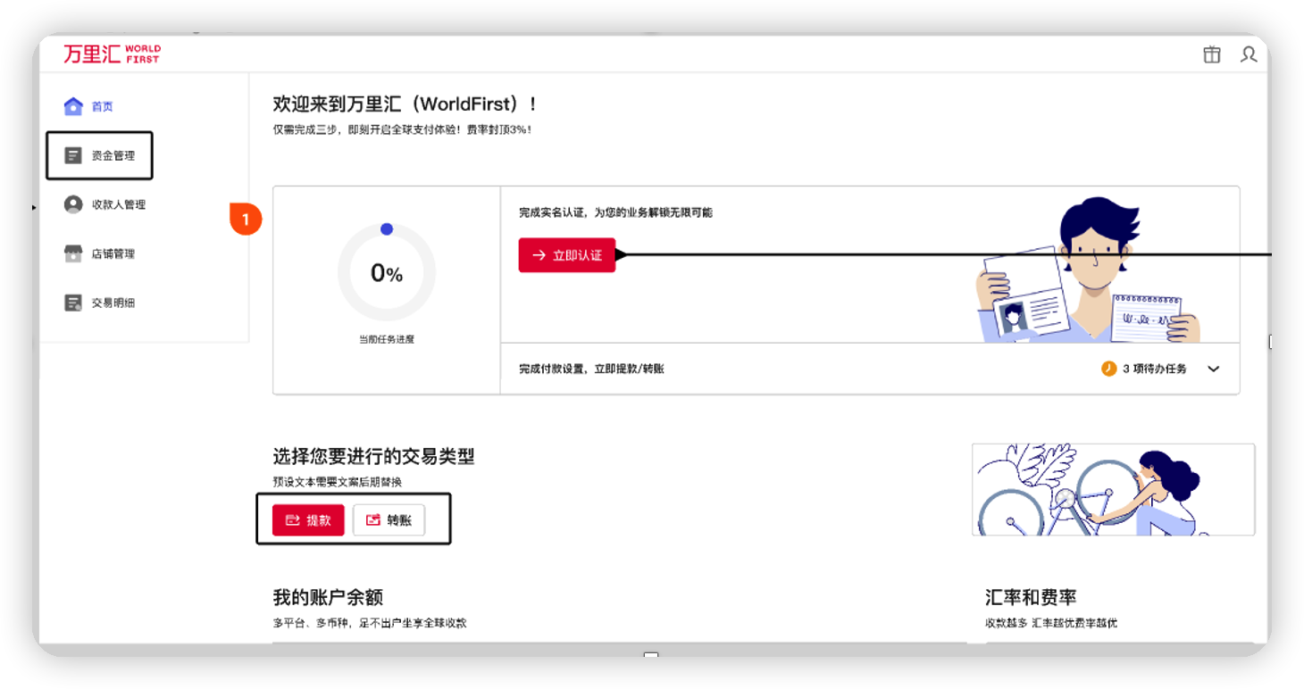Click the WorldFirst 万里汇 logo
The width and height of the screenshot is (1304, 689).
[112, 54]
